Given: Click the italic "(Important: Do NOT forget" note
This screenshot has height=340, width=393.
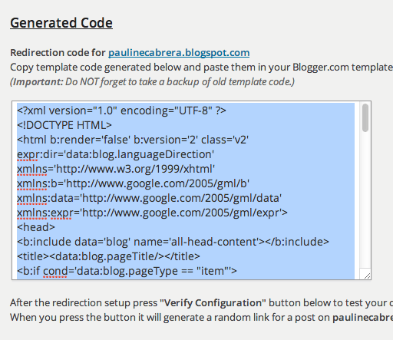Looking at the screenshot, I should click(152, 82).
